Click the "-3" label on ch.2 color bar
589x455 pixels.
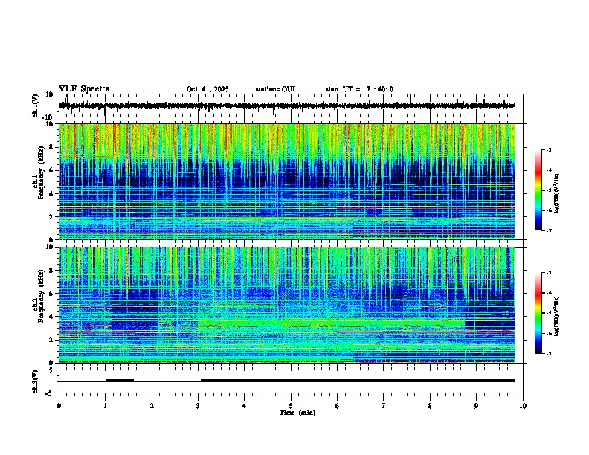(549, 273)
